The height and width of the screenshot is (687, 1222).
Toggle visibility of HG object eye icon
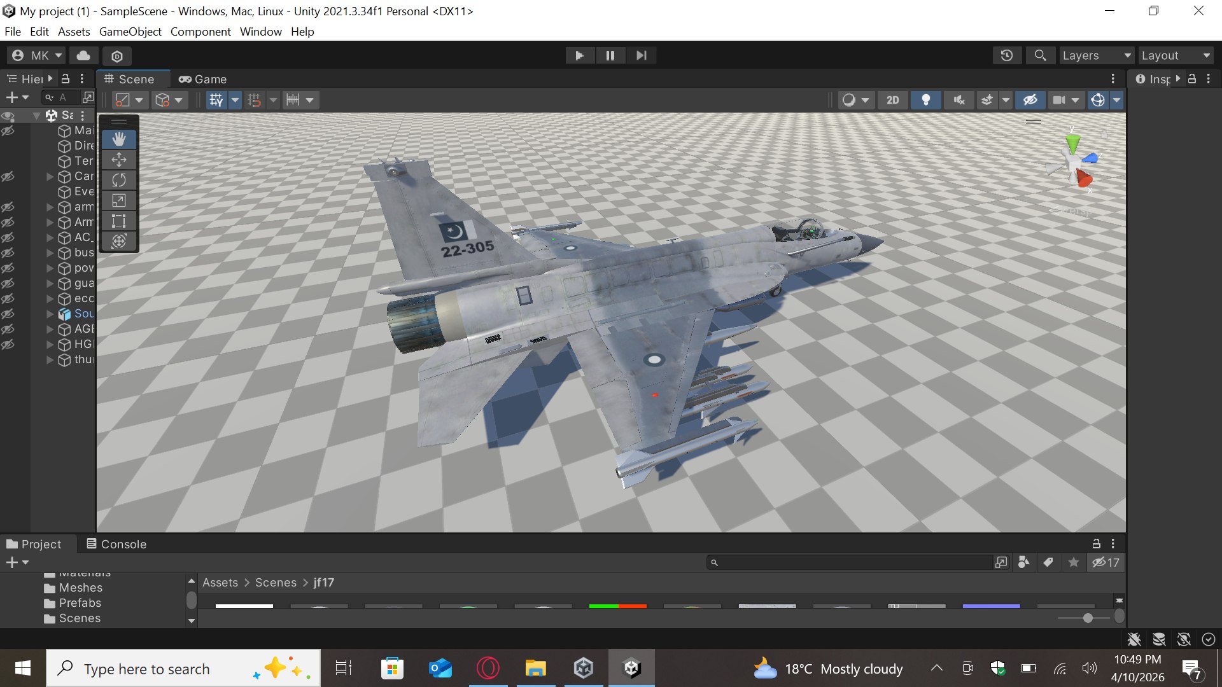8,344
